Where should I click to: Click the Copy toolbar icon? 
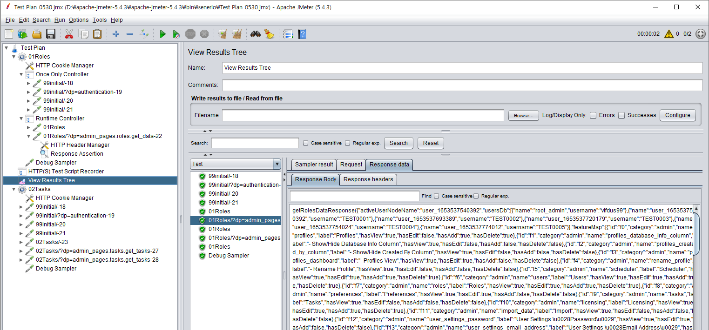point(83,34)
